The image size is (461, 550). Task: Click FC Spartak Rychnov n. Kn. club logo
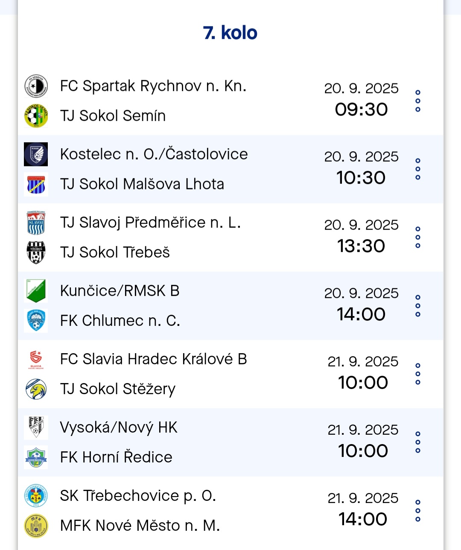coord(36,86)
